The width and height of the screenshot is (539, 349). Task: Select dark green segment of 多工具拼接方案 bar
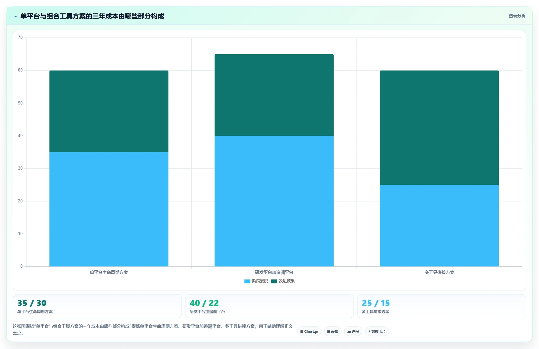pos(439,128)
